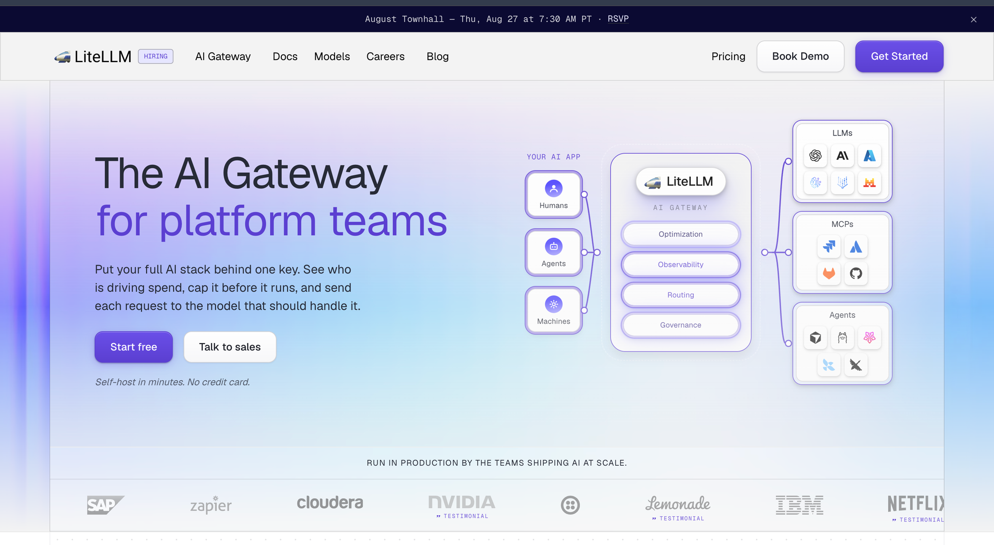This screenshot has height=545, width=994.
Task: Go to the Docs page
Action: [x=285, y=57]
